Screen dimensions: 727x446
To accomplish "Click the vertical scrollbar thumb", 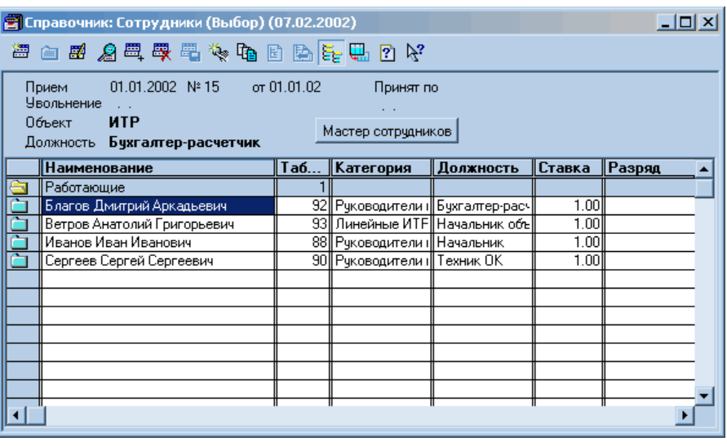I will pos(704,188).
